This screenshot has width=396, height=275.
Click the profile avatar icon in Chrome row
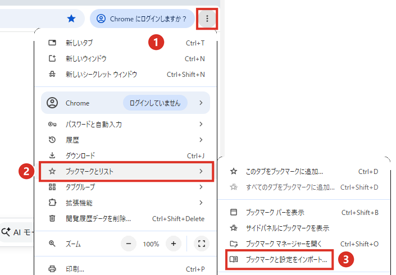coord(52,103)
